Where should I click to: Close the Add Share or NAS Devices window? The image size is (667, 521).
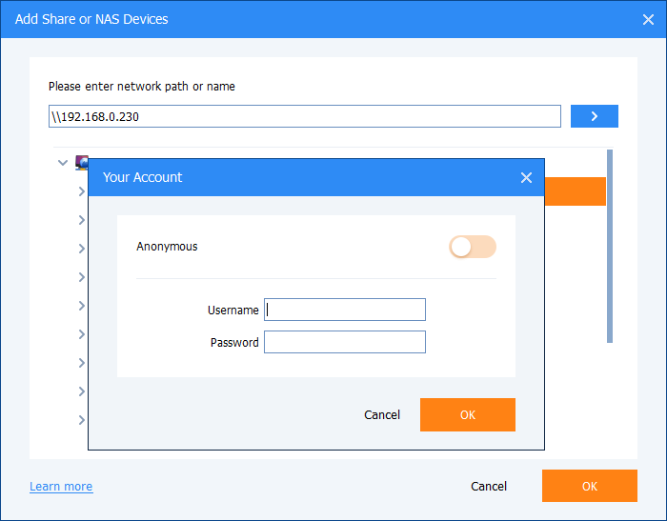click(648, 19)
